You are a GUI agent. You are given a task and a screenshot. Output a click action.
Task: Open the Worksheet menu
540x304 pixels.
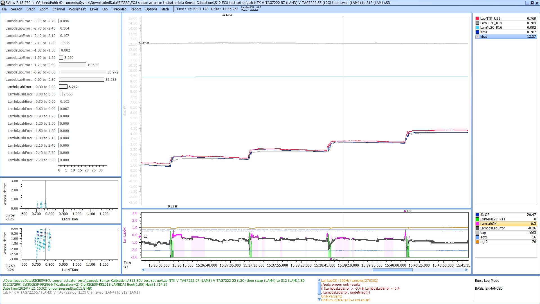77,9
